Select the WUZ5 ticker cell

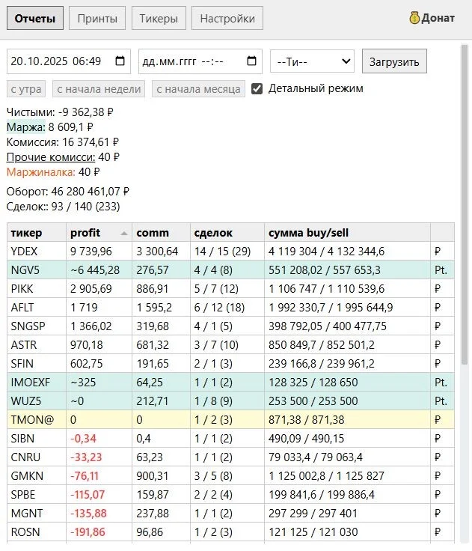tap(37, 401)
